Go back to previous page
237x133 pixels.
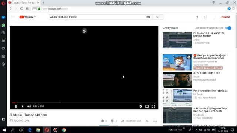pos(10,9)
